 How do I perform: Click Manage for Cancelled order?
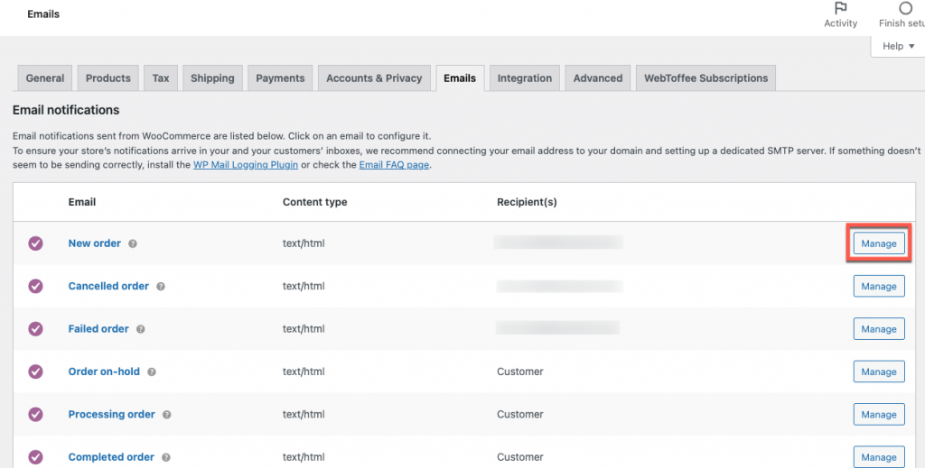[879, 286]
